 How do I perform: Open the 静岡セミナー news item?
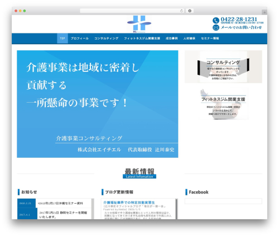pyautogui.click(x=63, y=215)
